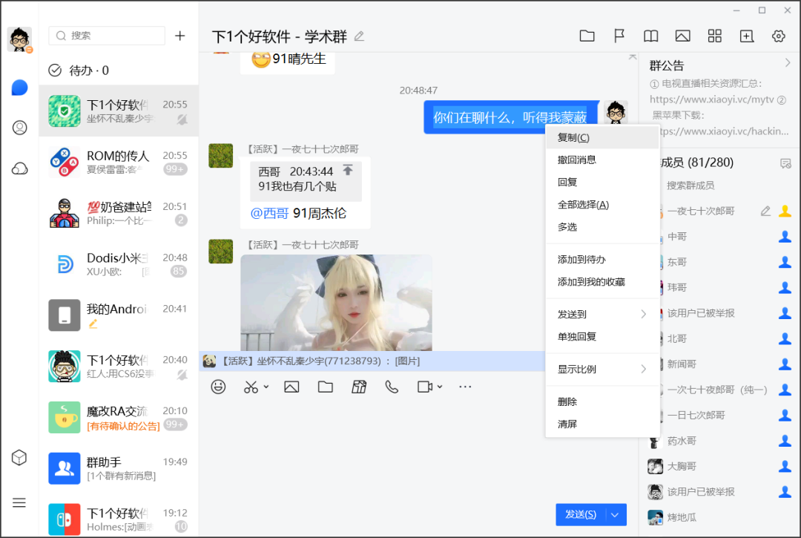Open the xiaoyi.vc mytv link
The image size is (801, 538).
point(724,99)
